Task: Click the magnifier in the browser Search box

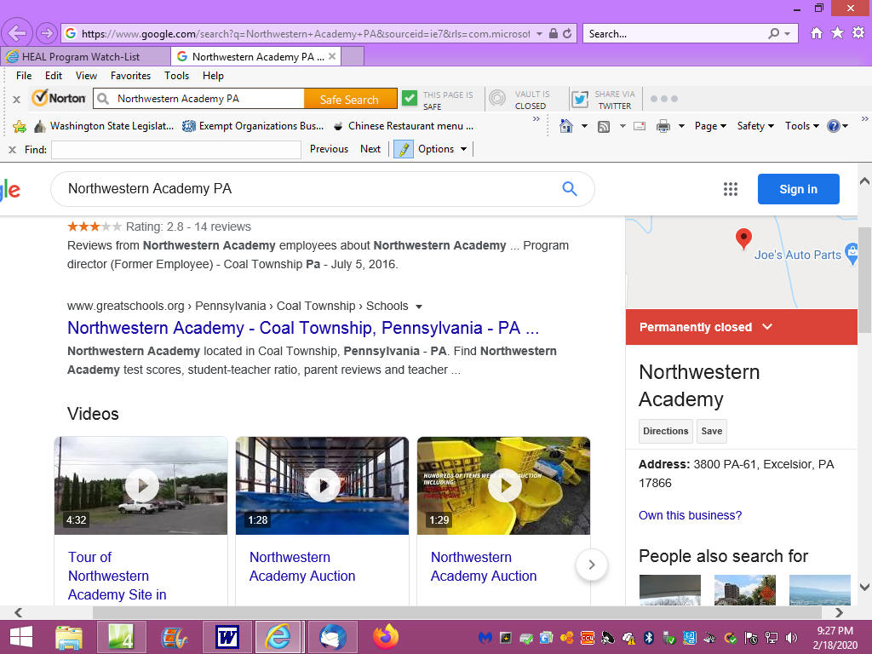Action: [773, 33]
